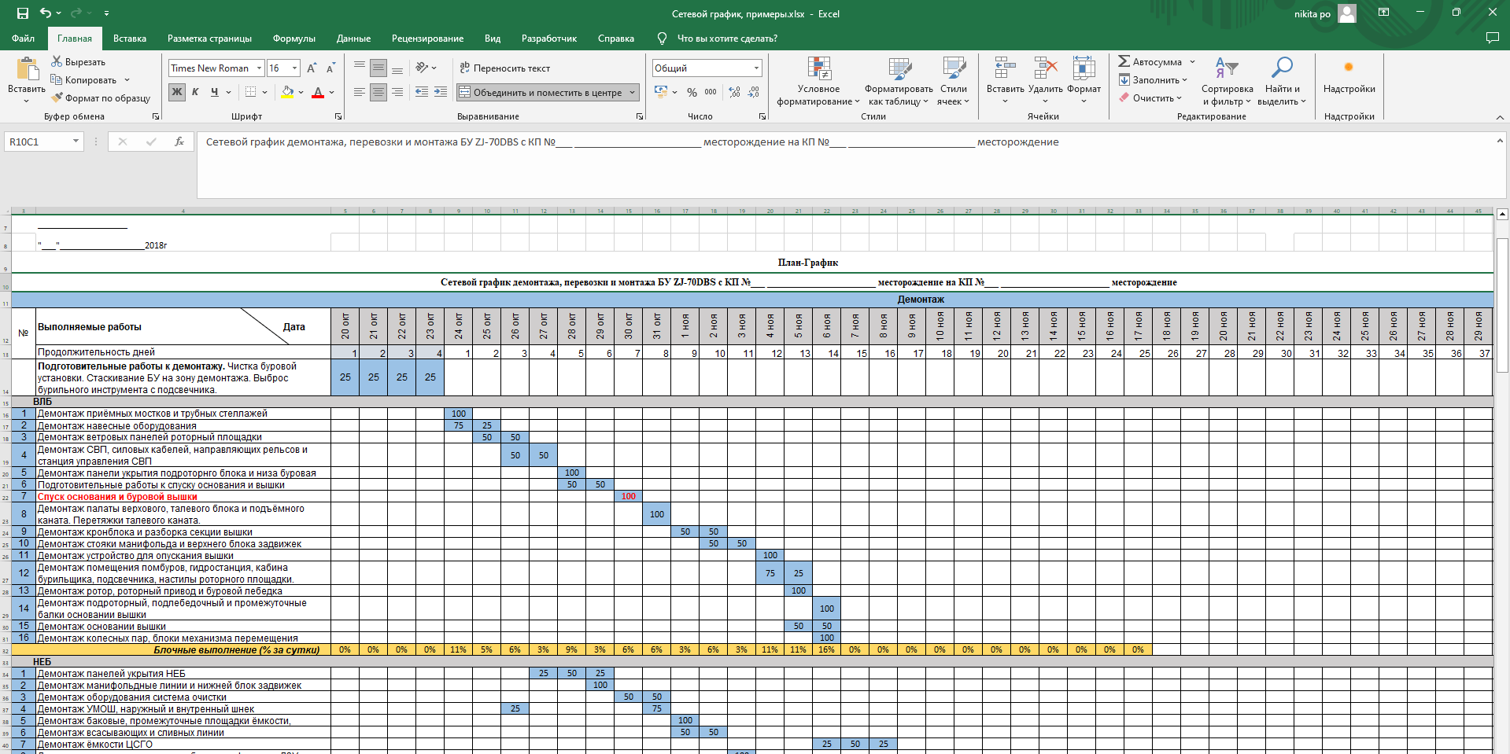The image size is (1510, 754).
Task: Open Стили ячеек gallery
Action: (954, 80)
